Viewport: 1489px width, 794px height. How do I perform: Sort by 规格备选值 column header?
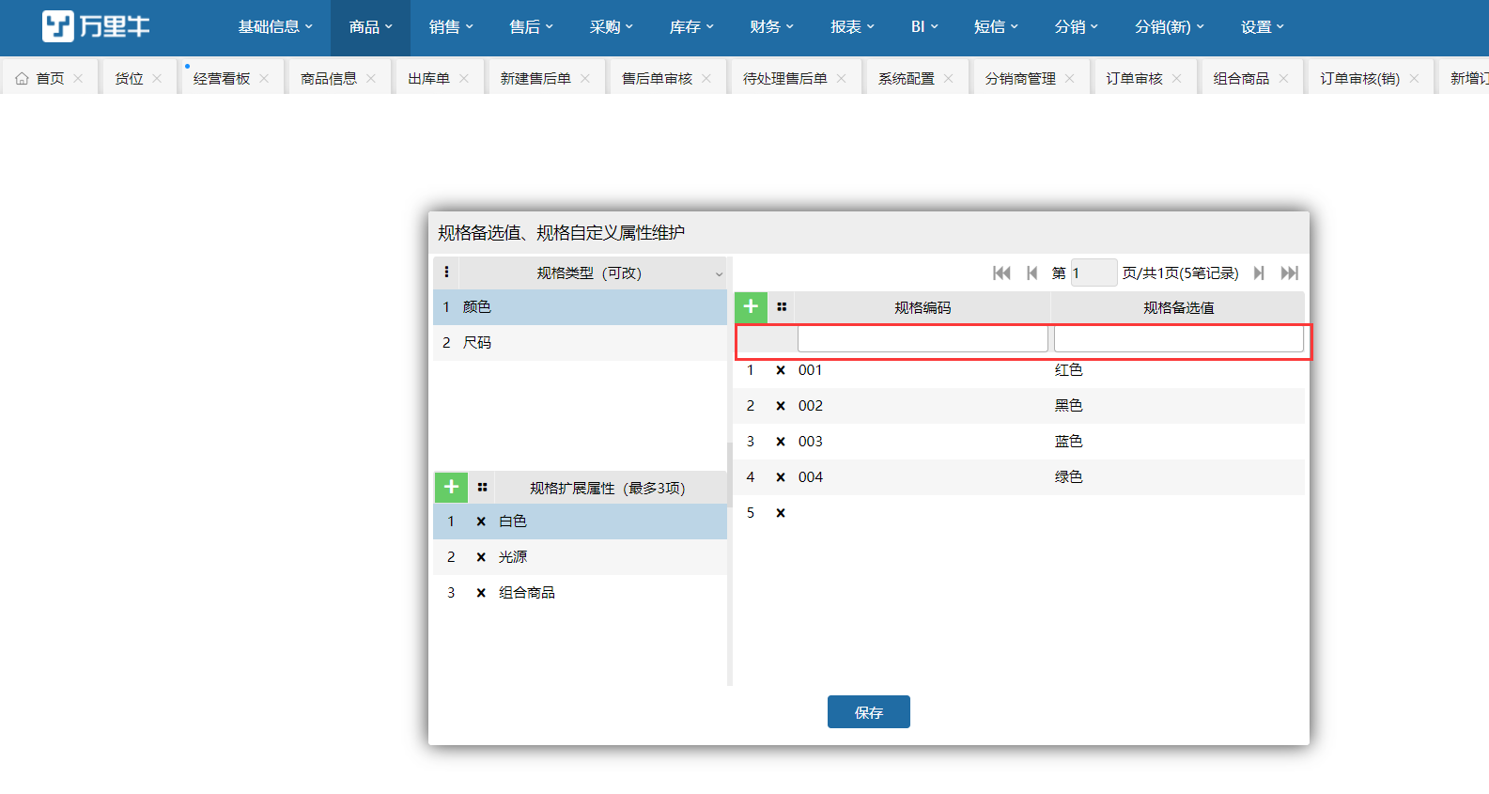click(x=1178, y=307)
